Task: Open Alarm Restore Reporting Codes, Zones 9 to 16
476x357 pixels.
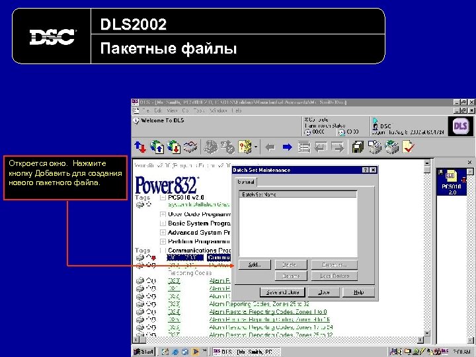Action: coord(269,319)
